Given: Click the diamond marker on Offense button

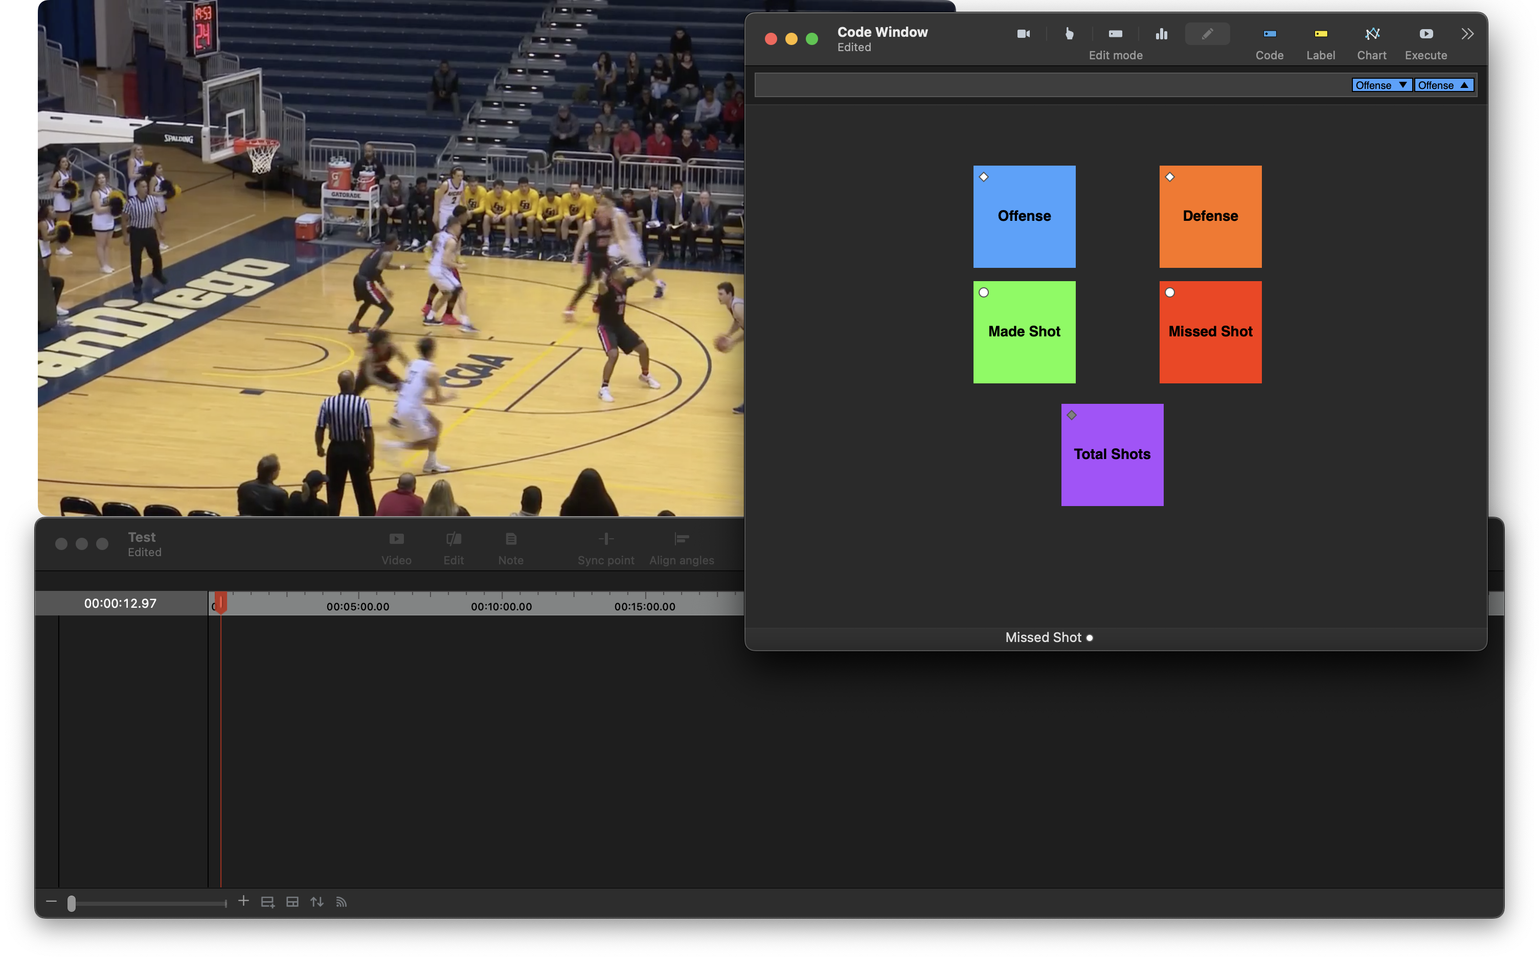Looking at the screenshot, I should pos(983,177).
